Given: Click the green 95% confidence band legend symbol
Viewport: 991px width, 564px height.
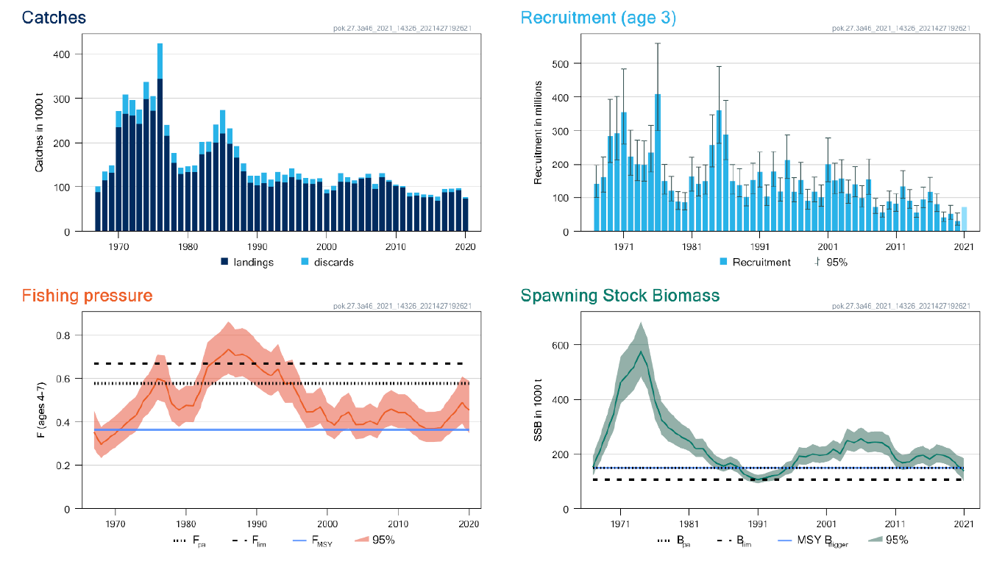Looking at the screenshot, I should [x=877, y=542].
